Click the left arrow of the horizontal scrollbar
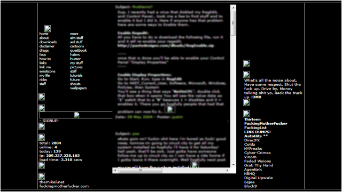The height and width of the screenshot is (192, 342). (x=115, y=171)
